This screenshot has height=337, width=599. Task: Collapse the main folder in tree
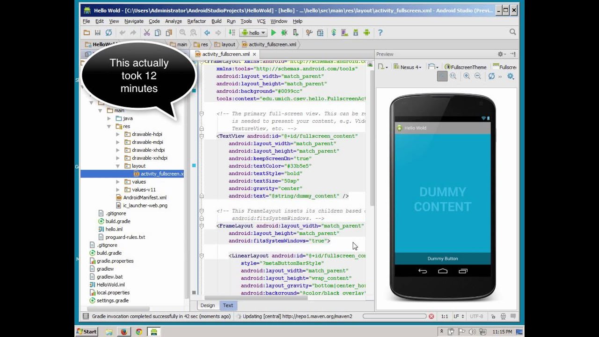tap(100, 111)
